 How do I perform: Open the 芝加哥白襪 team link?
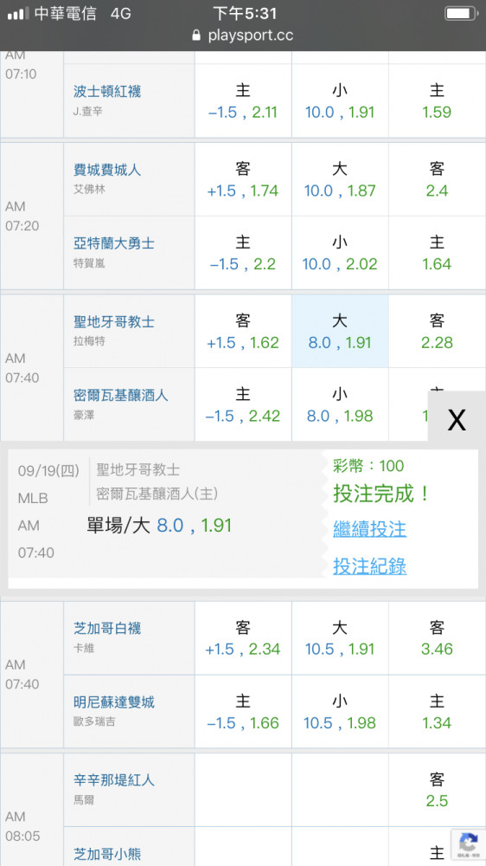click(107, 628)
